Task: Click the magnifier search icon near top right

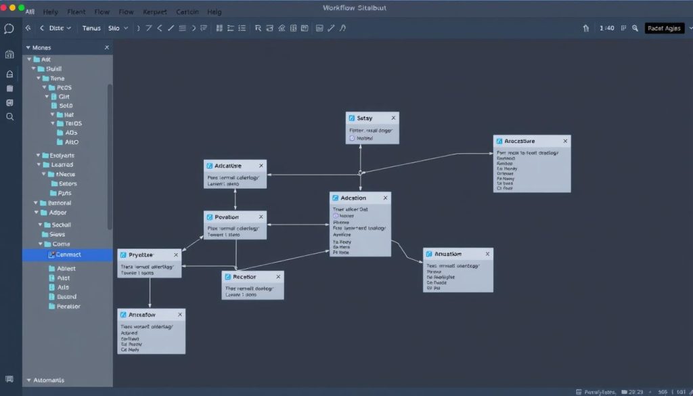Action: tap(635, 28)
